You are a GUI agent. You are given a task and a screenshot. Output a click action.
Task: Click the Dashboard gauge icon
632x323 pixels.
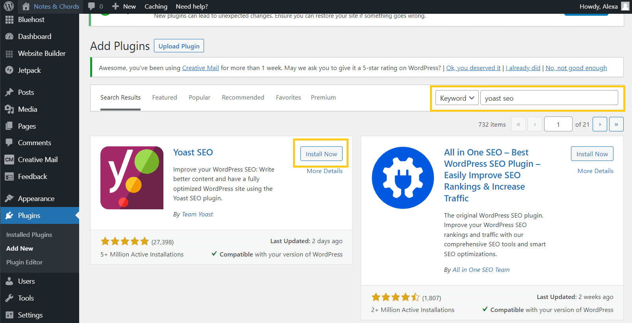pyautogui.click(x=9, y=37)
